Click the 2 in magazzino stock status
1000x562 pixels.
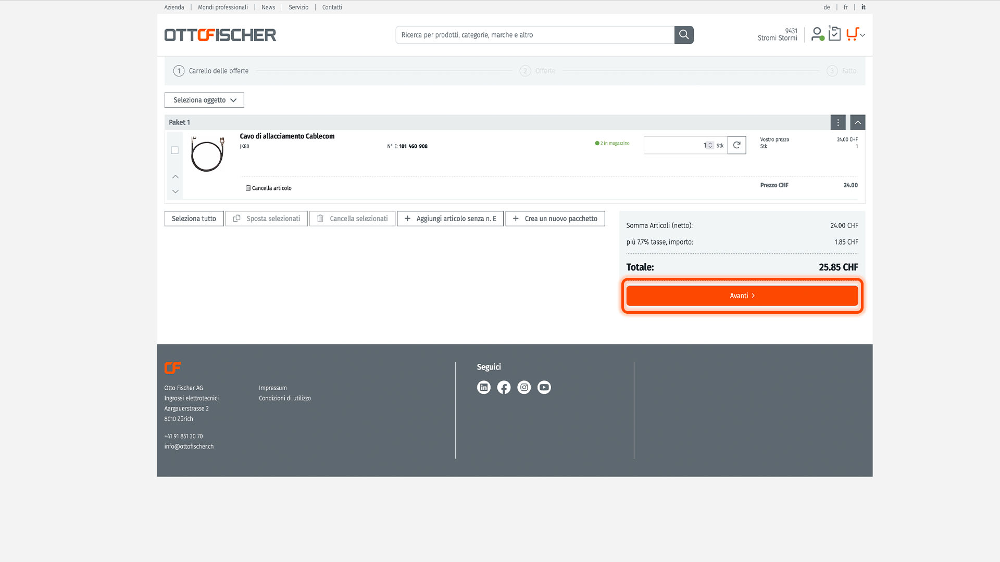(612, 143)
